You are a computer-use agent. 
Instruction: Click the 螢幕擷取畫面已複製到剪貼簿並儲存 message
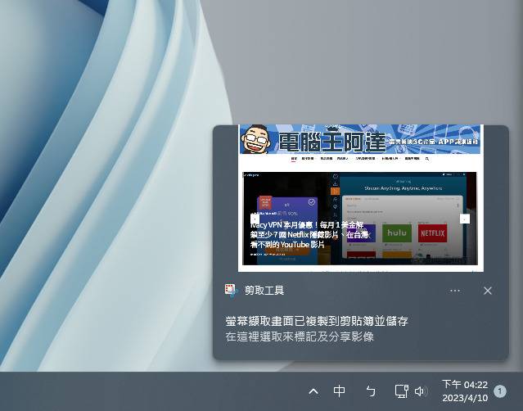pos(317,321)
